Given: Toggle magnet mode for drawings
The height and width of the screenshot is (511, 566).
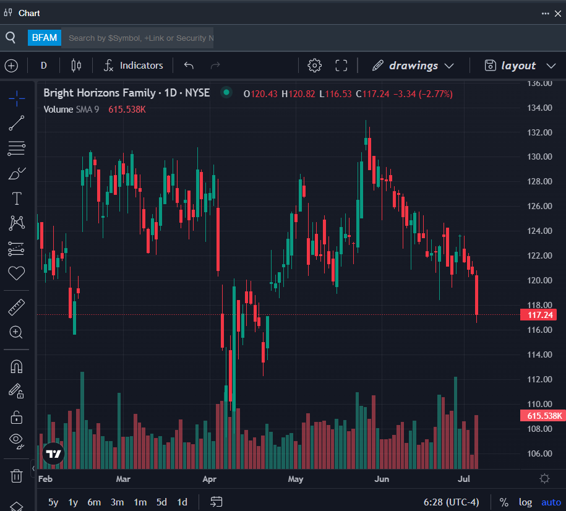Looking at the screenshot, I should pos(17,367).
